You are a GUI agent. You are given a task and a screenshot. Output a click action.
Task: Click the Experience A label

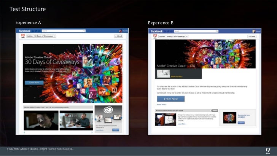(28, 22)
